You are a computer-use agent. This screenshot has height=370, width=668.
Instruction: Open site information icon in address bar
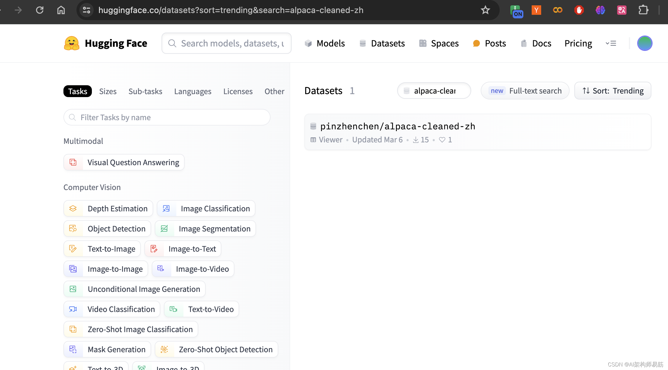[87, 10]
